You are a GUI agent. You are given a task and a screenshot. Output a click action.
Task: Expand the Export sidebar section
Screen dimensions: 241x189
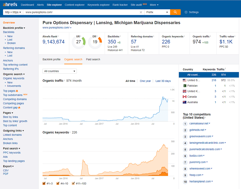pos(8,166)
